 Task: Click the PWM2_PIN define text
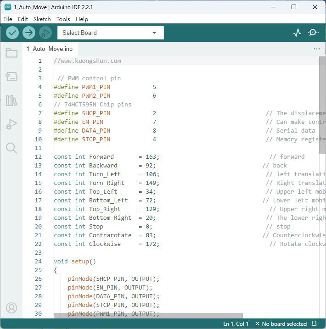coord(96,96)
